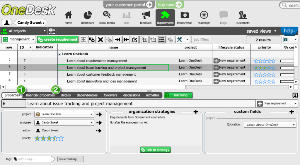
Task: Open the tools dropdown arrow
Action: pyautogui.click(x=187, y=39)
